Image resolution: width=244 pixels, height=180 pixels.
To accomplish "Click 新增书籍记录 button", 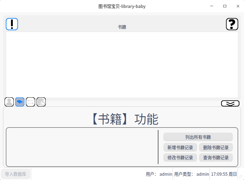I will point(180,148).
